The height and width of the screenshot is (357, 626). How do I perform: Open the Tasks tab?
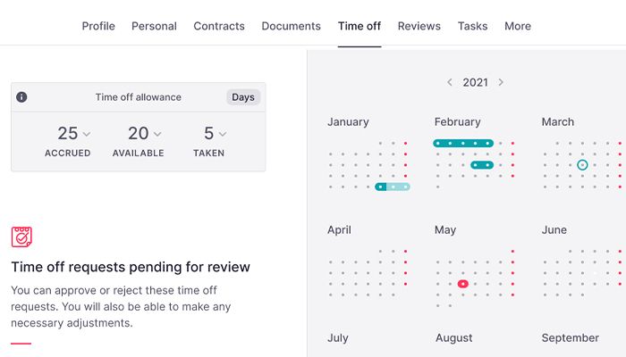pyautogui.click(x=472, y=26)
